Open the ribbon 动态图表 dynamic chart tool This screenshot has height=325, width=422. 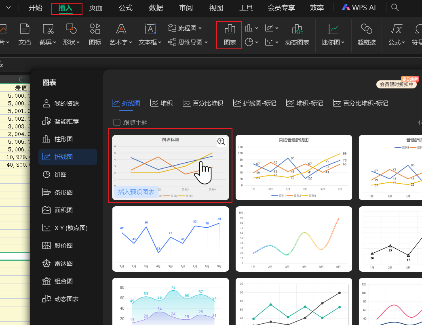[297, 34]
